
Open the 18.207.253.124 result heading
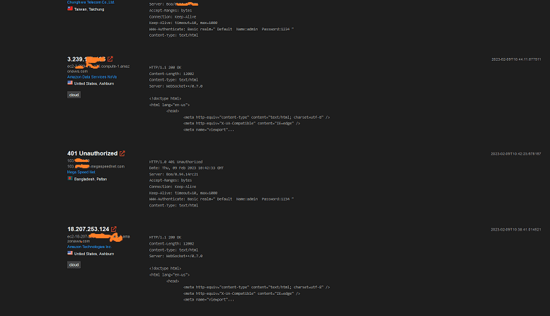pyautogui.click(x=88, y=229)
